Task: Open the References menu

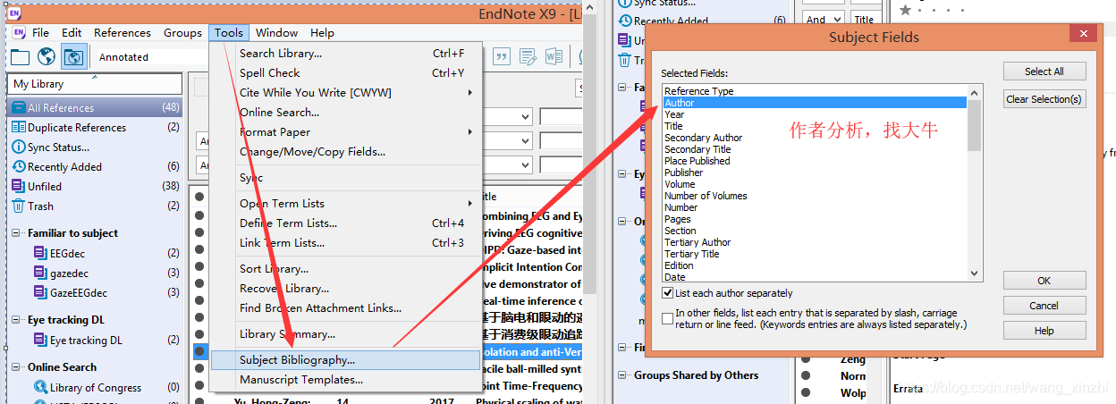Action: tap(123, 33)
